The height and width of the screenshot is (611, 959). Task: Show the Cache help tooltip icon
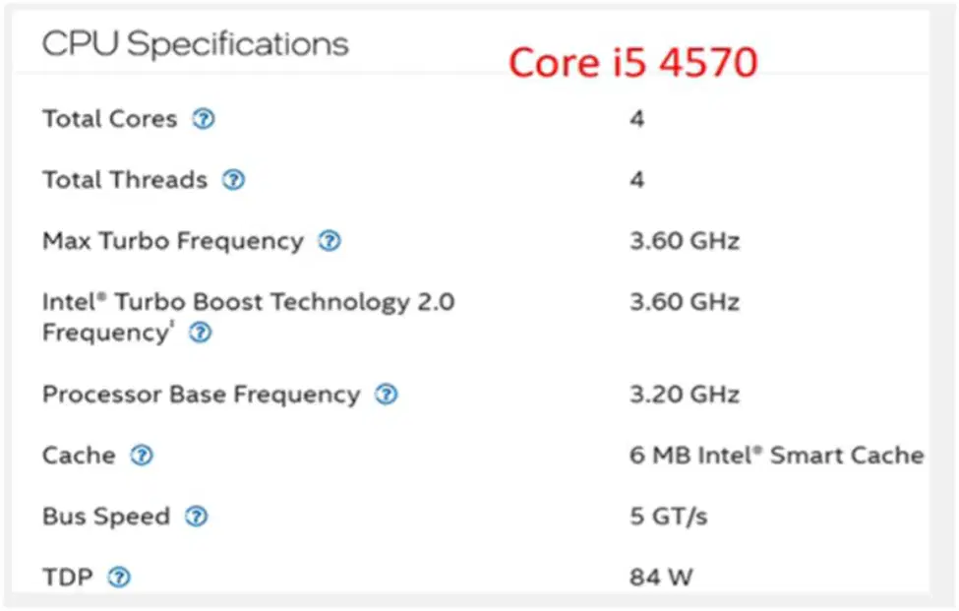[142, 456]
